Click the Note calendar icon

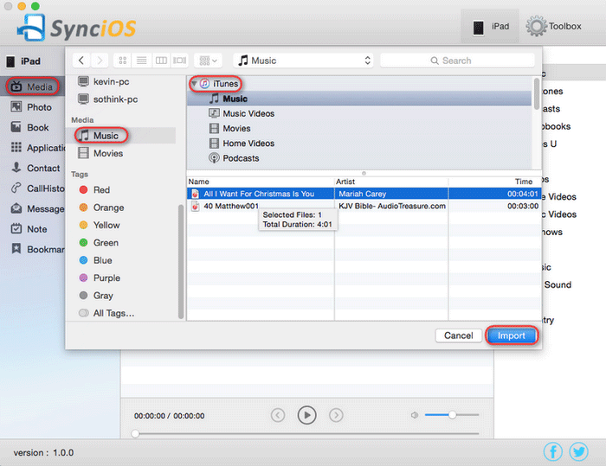(16, 228)
